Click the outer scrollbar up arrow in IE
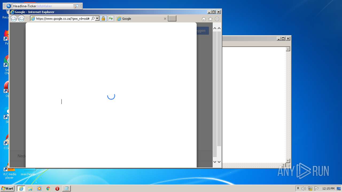 (x=219, y=28)
